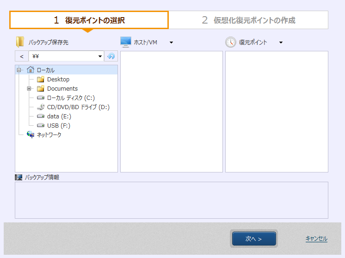
Task: Open the backup path dropdown list
Action: point(100,56)
